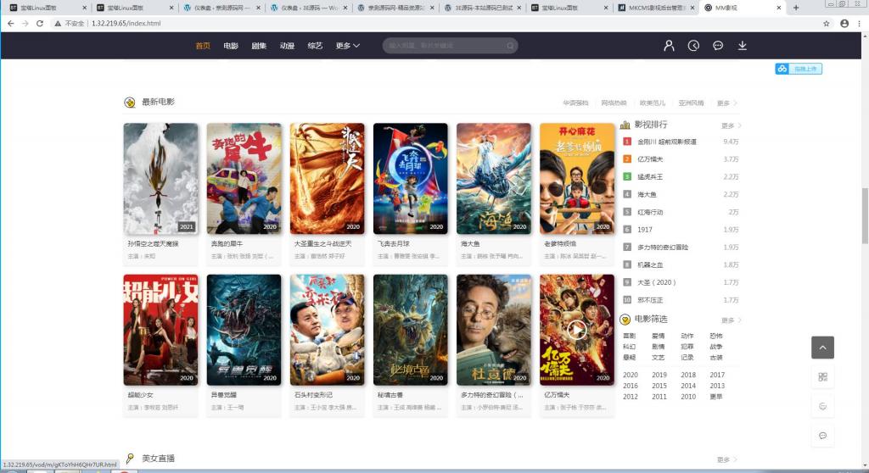Open the 电影 navigation menu item
The image size is (869, 473).
(x=231, y=46)
